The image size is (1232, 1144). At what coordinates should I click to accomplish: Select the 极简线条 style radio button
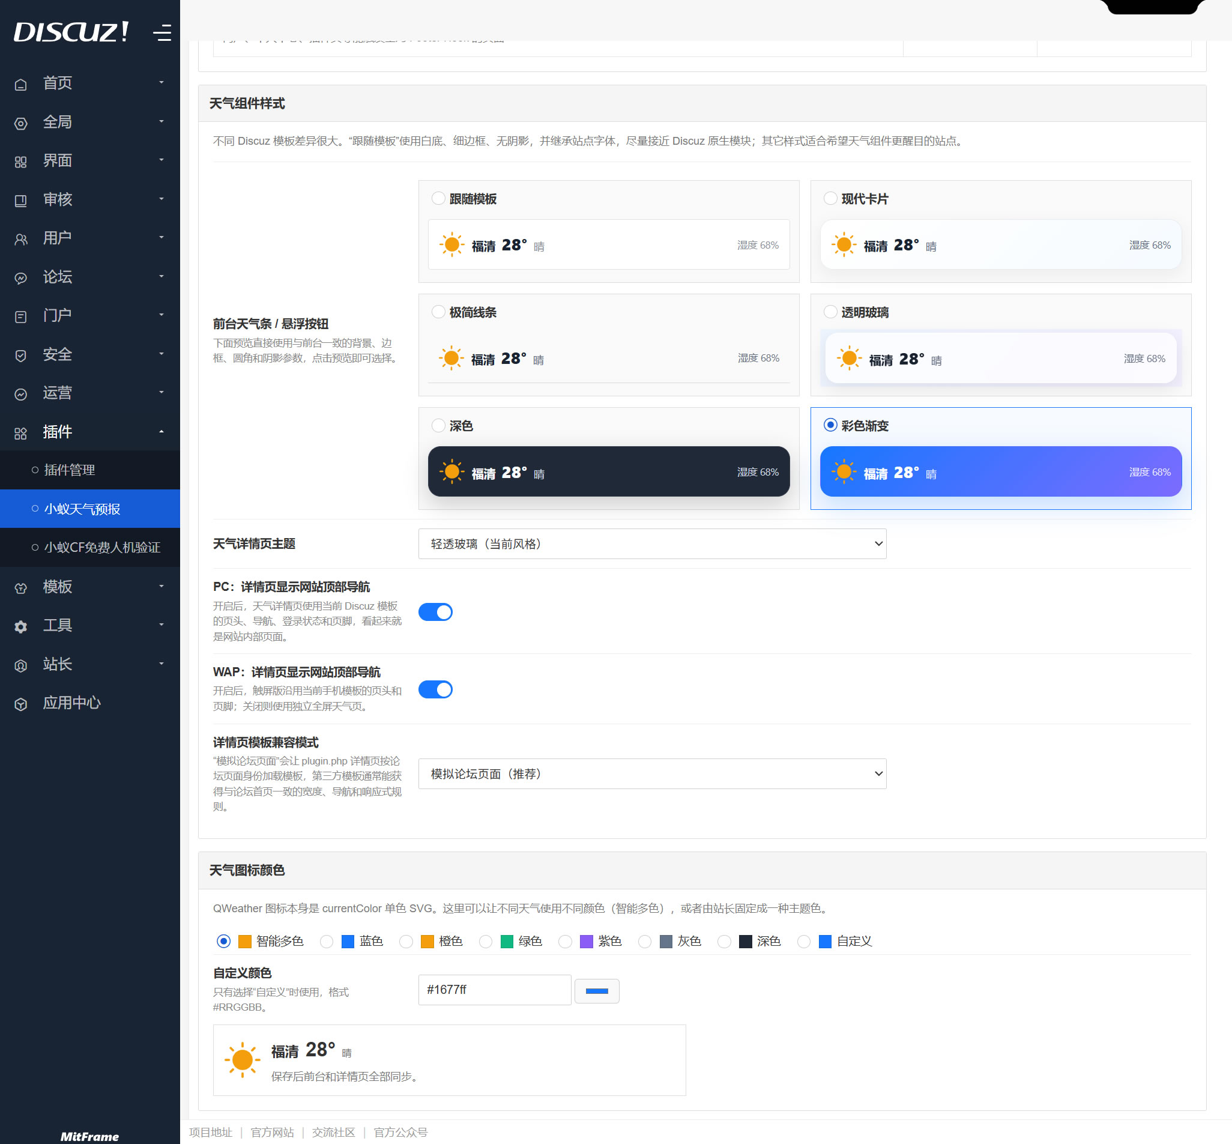(438, 312)
